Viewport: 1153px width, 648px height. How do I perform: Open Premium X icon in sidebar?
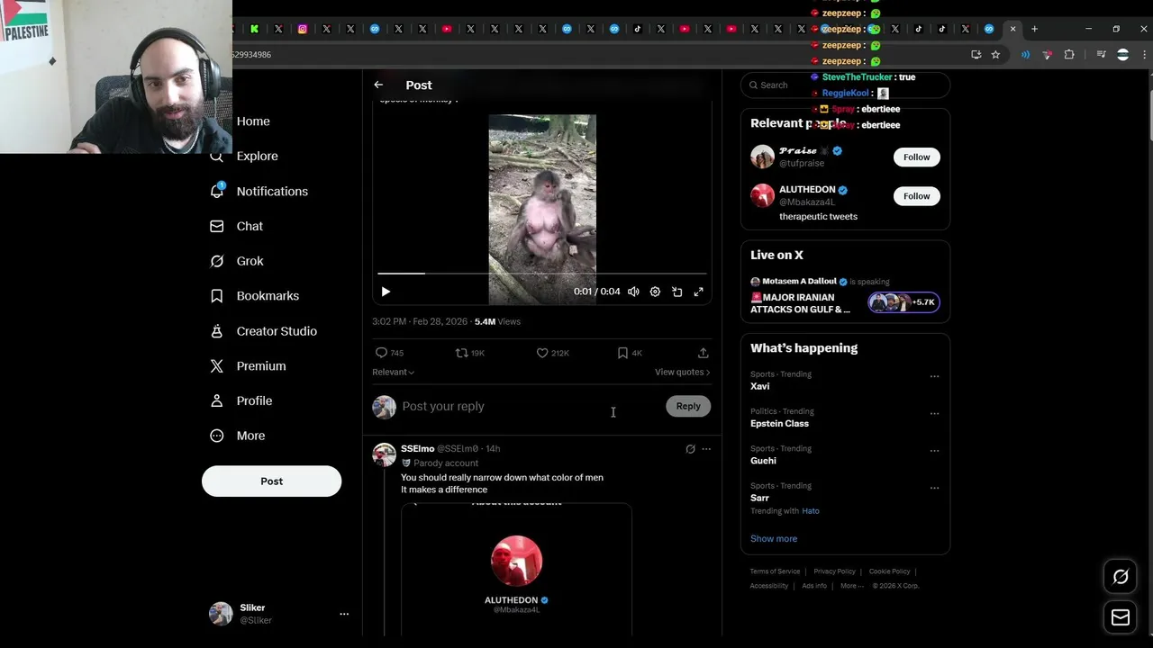[217, 366]
